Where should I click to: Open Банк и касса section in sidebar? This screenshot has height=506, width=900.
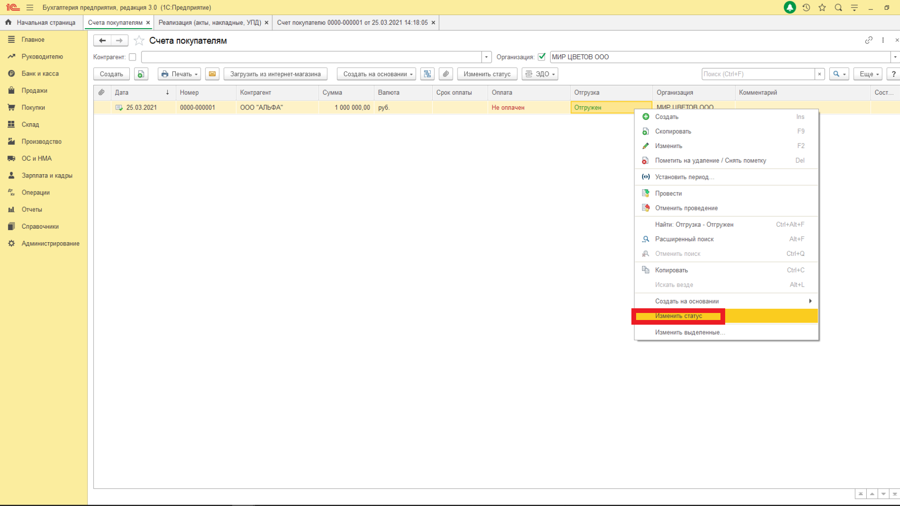(40, 74)
